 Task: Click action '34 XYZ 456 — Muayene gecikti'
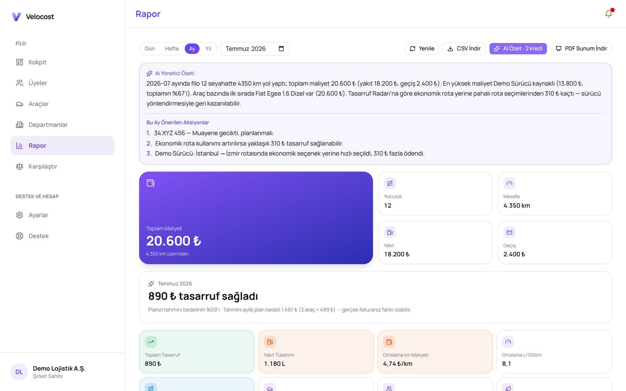coord(214,133)
